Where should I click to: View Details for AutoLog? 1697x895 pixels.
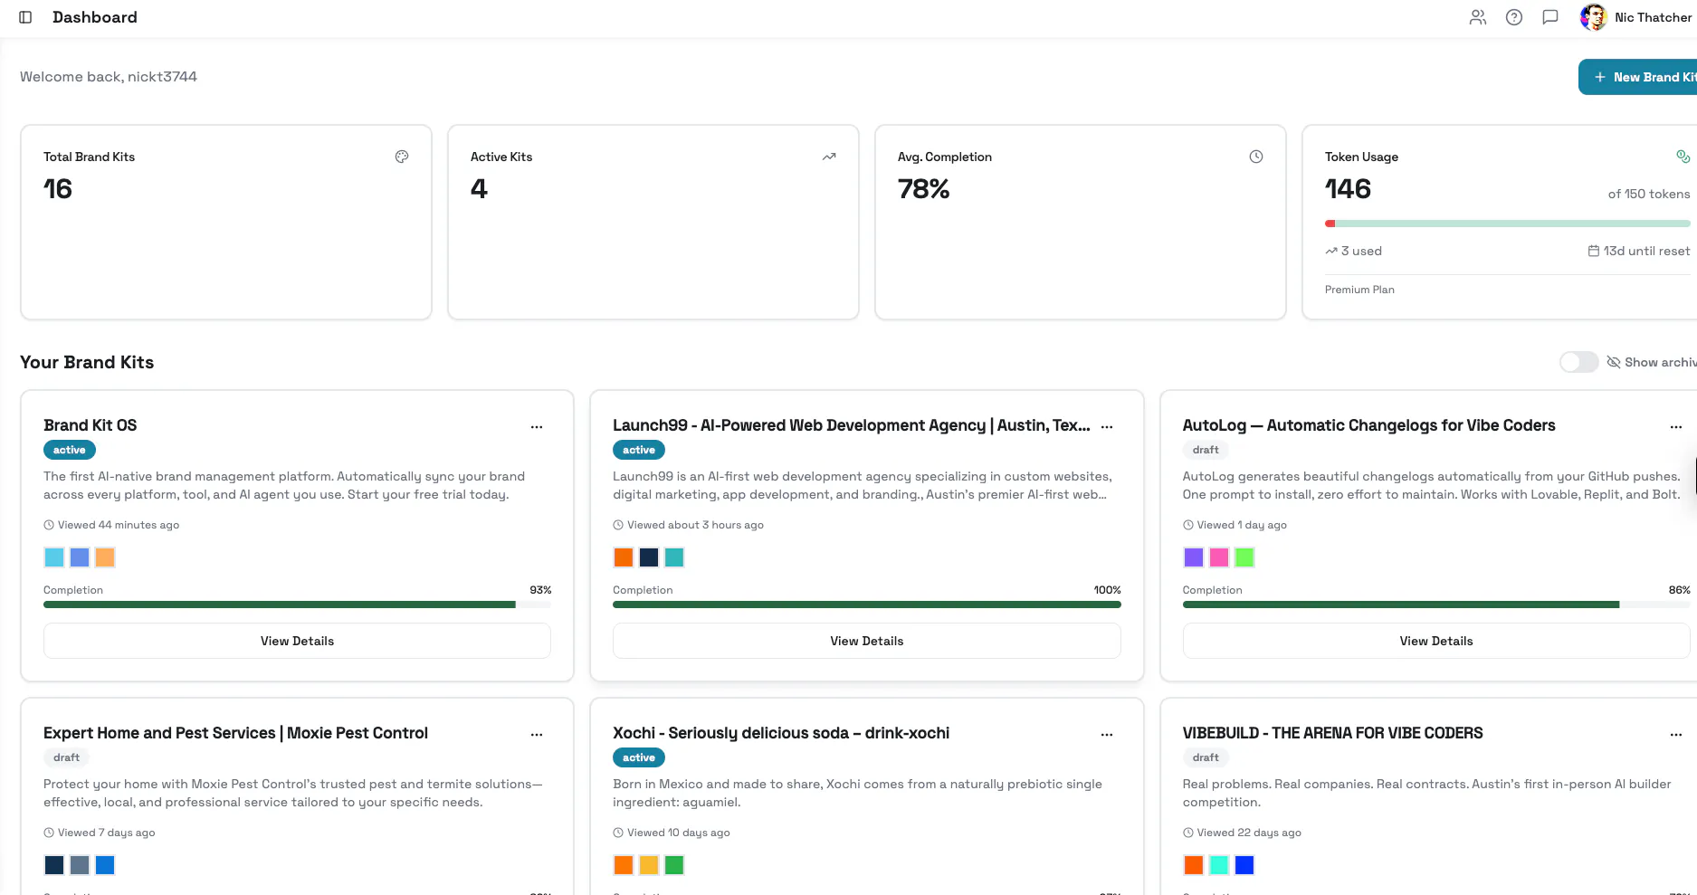pos(1436,641)
